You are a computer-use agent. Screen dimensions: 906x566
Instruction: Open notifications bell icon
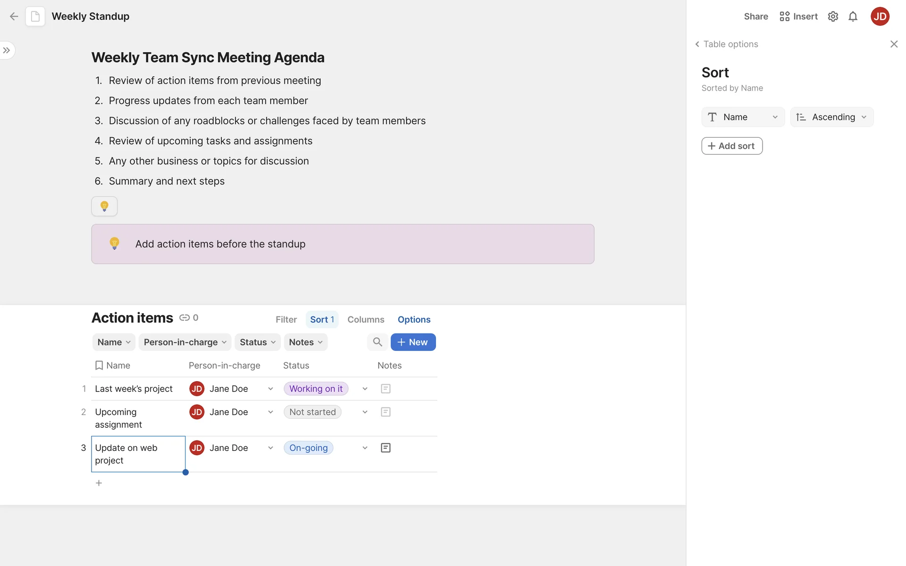pos(853,17)
